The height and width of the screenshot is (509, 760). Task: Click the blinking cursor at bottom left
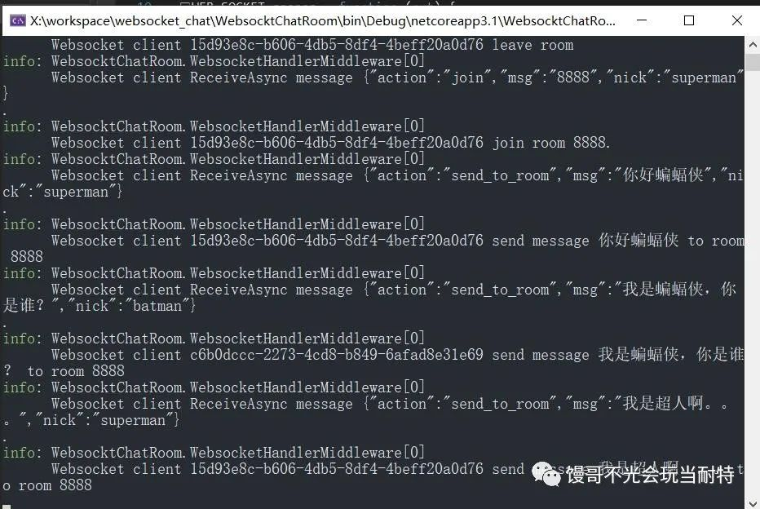7,507
